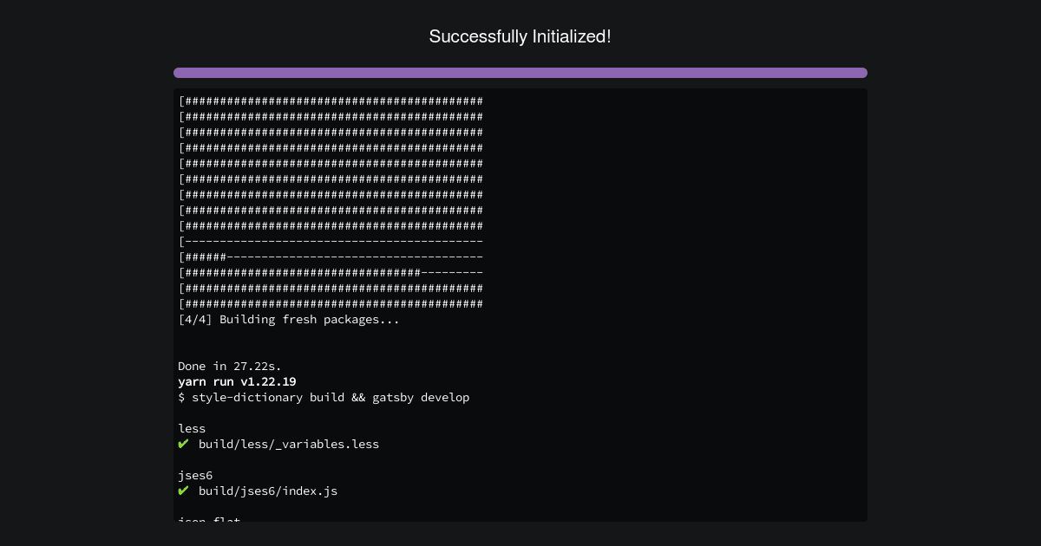Click the dashed-only progress line

331,241
